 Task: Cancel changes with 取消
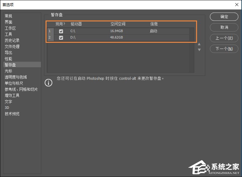pos(224,28)
